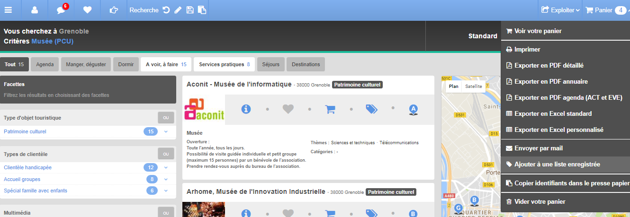Click the Recherche label in toolbar
This screenshot has width=630, height=217.
pyautogui.click(x=144, y=10)
